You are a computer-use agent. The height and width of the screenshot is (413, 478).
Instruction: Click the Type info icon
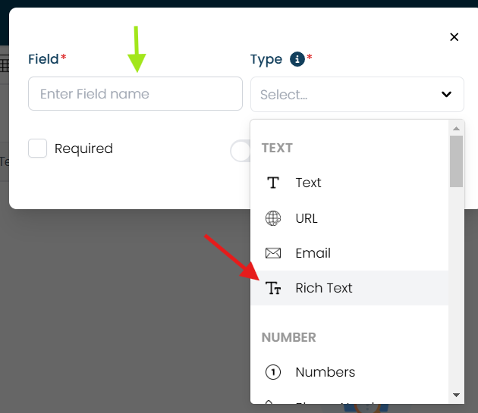(297, 59)
